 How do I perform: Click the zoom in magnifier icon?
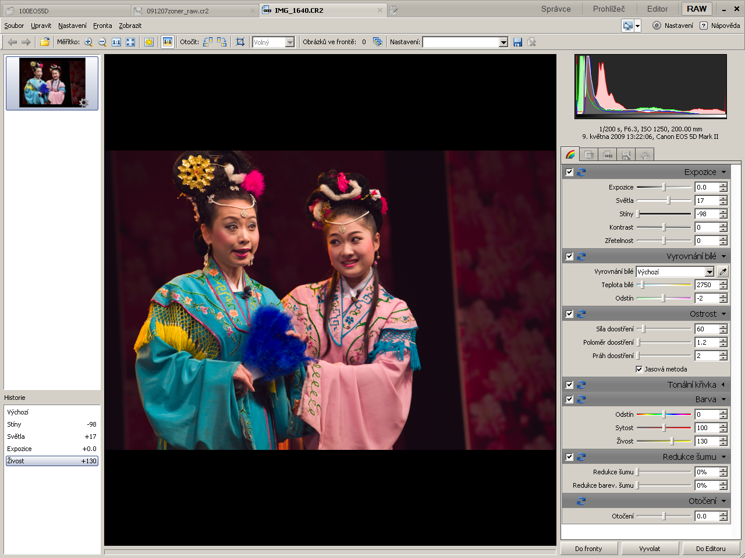click(88, 42)
